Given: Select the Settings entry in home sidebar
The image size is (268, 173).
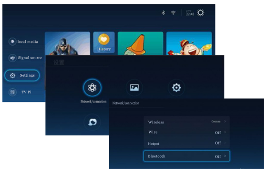Looking at the screenshot, I should [x=22, y=75].
